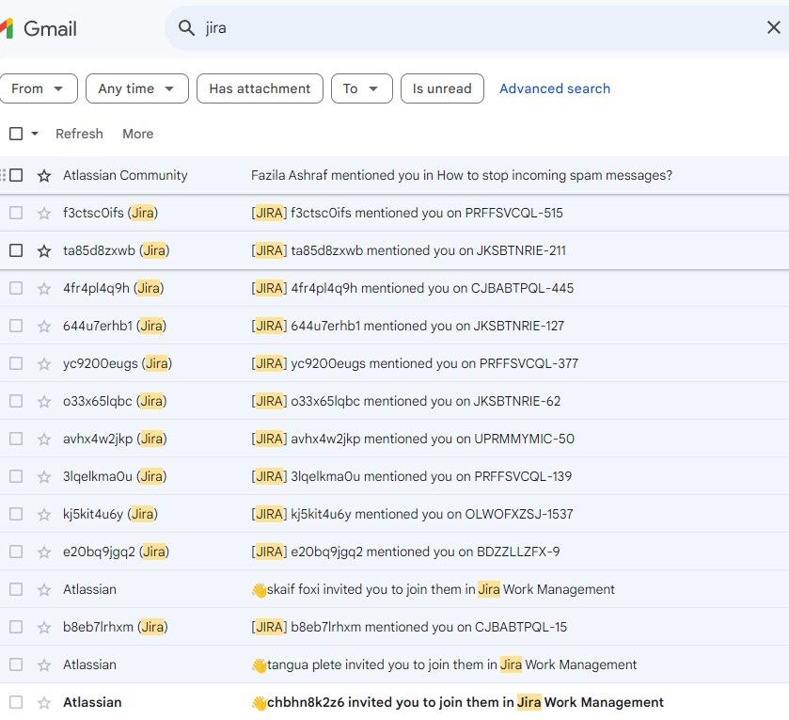Check the f3ctsc0ifs email checkbox

click(x=16, y=213)
